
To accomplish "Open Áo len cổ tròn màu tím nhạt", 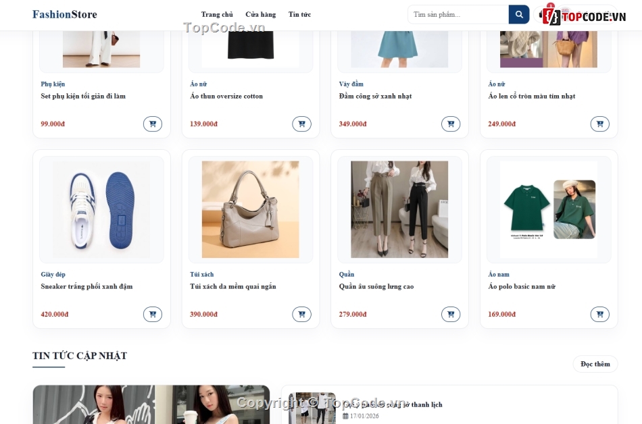I will 531,96.
